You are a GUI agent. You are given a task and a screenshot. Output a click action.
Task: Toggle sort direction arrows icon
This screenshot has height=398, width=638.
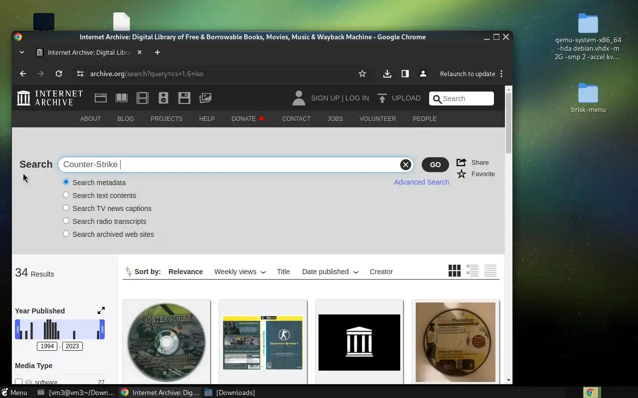click(129, 272)
